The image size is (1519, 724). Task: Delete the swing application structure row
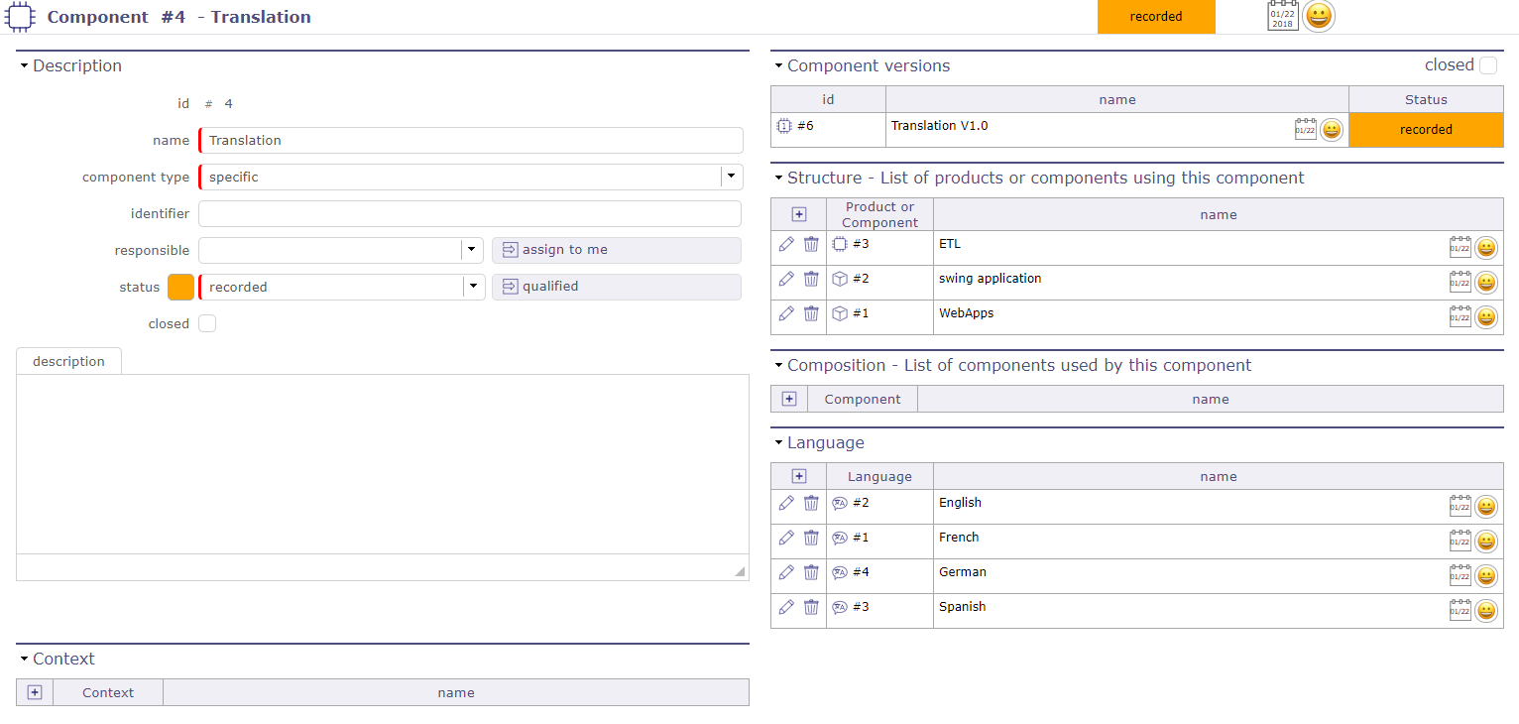click(x=811, y=279)
